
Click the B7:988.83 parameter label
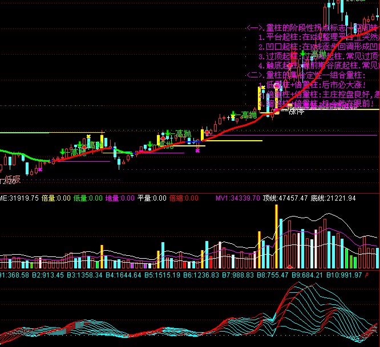238,275
